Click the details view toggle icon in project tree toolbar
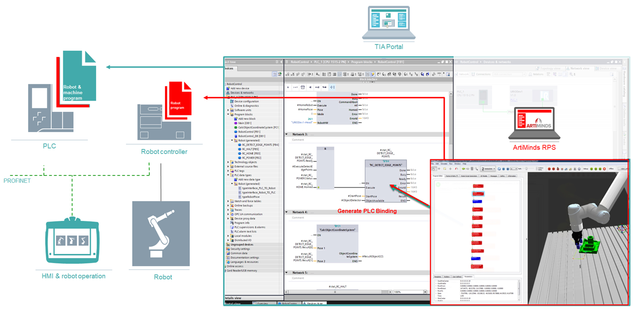The image size is (636, 312). (x=274, y=74)
